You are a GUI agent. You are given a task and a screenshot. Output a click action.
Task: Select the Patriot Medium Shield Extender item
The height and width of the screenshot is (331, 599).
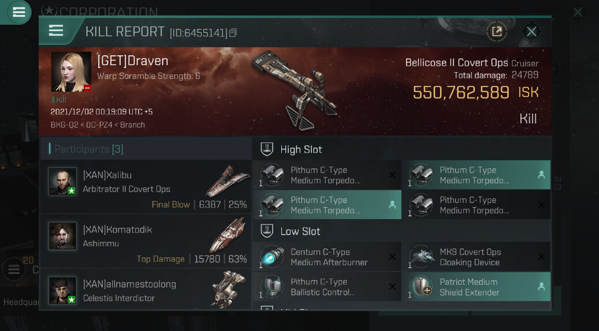coord(468,287)
